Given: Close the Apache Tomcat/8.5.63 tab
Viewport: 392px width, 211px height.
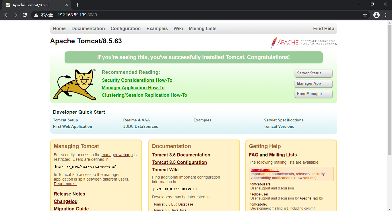Looking at the screenshot, I should 67,5.
